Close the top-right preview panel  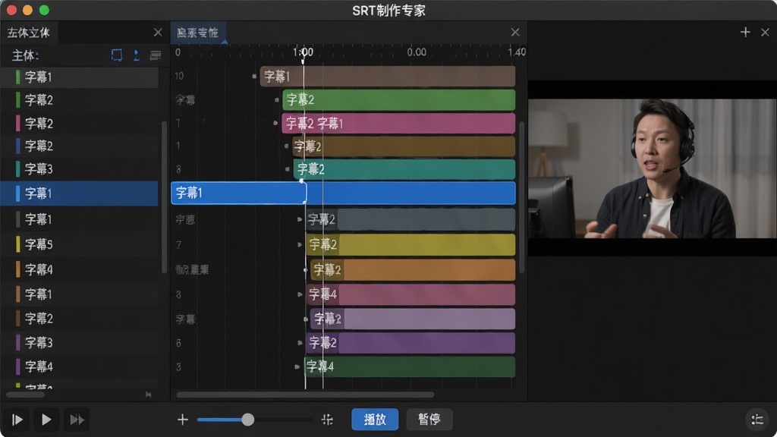pyautogui.click(x=765, y=32)
